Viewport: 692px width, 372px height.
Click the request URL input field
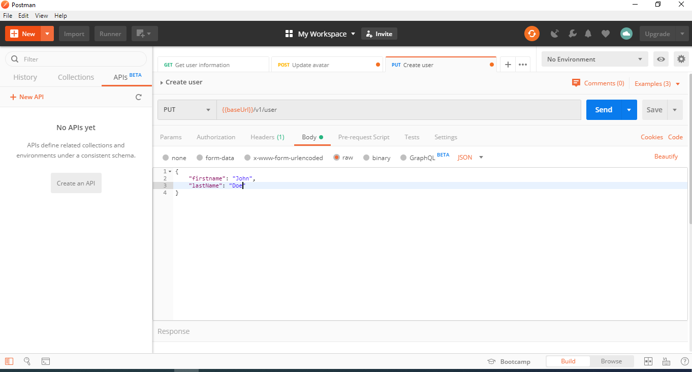click(398, 110)
